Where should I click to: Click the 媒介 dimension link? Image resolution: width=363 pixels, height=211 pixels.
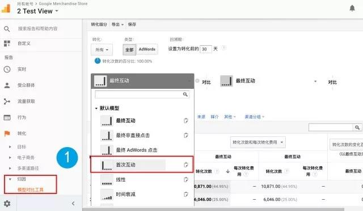click(214, 117)
